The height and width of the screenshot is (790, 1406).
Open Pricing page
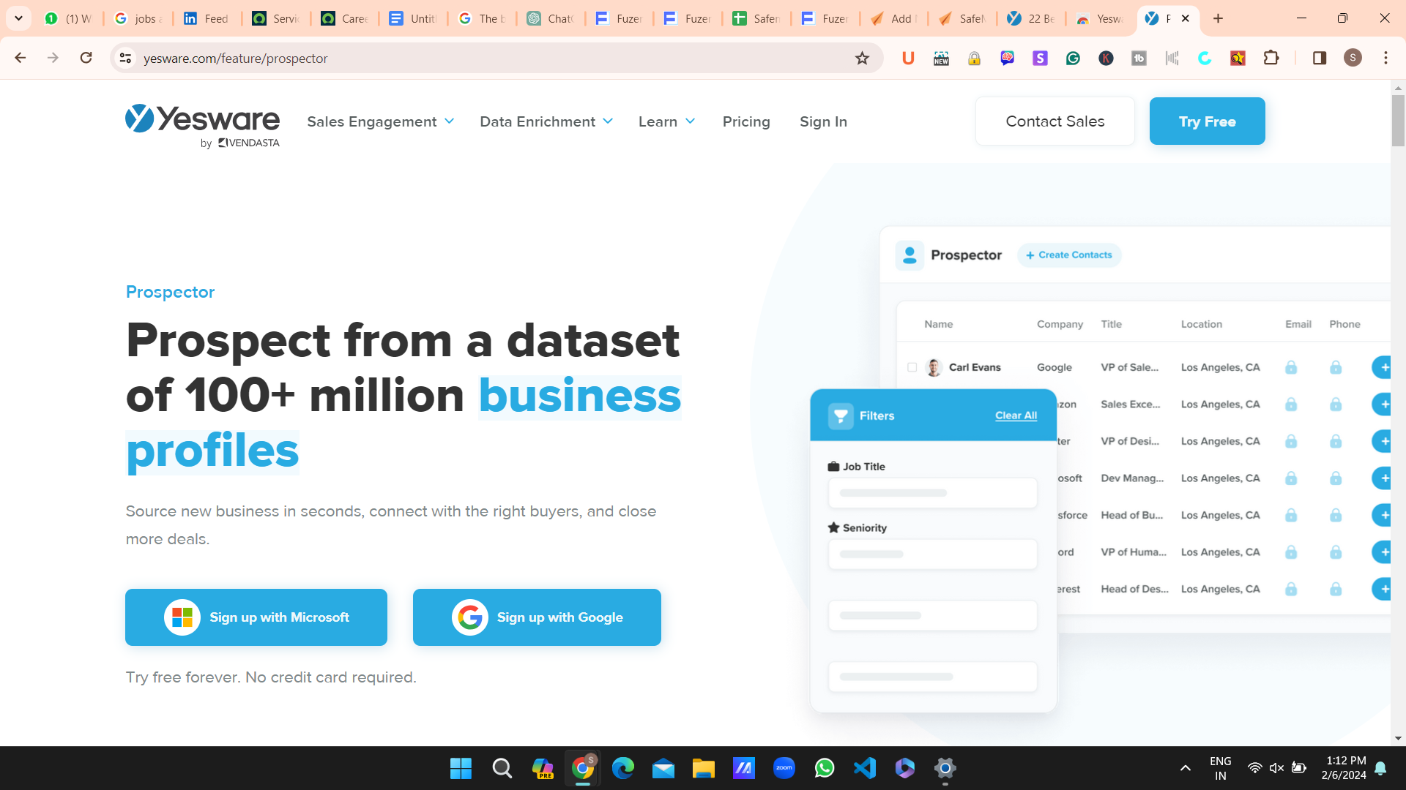click(746, 121)
